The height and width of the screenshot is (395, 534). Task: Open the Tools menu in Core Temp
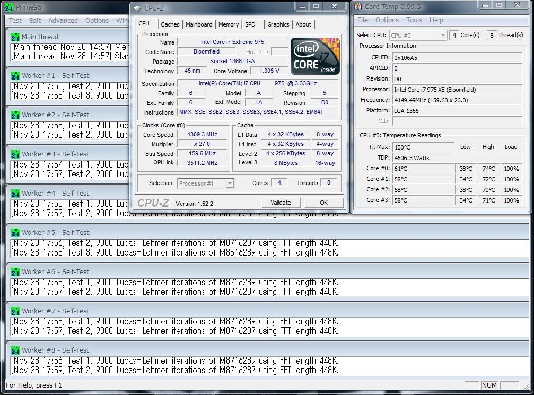coord(414,20)
